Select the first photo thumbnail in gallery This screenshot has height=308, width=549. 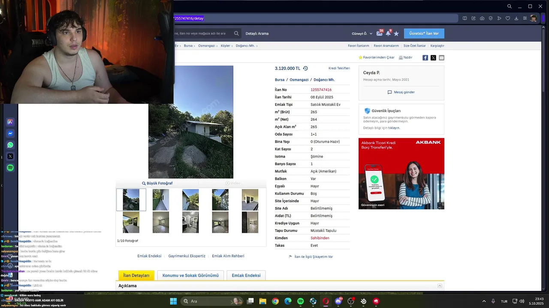(131, 200)
